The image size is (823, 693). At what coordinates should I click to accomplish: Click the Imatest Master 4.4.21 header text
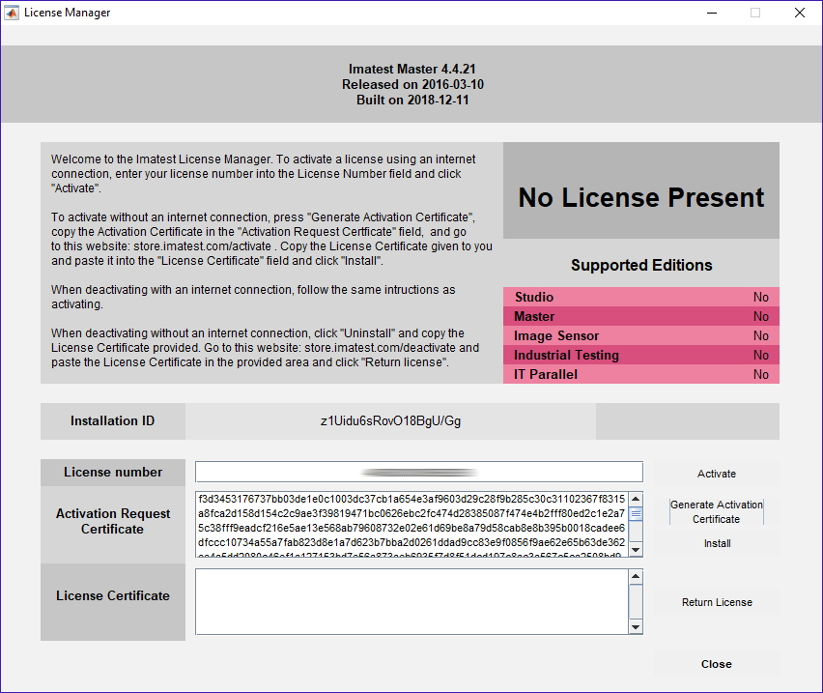[412, 70]
